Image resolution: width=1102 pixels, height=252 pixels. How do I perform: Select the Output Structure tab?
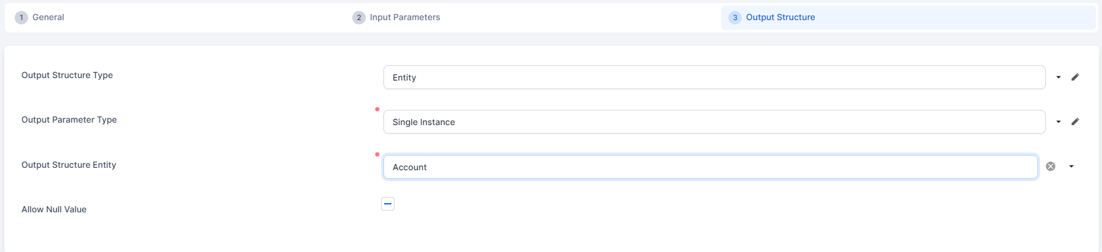(x=780, y=18)
